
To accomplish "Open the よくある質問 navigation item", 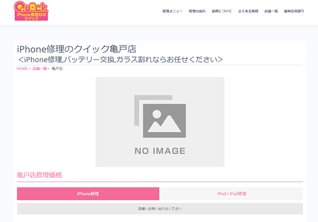I will 248,11.
